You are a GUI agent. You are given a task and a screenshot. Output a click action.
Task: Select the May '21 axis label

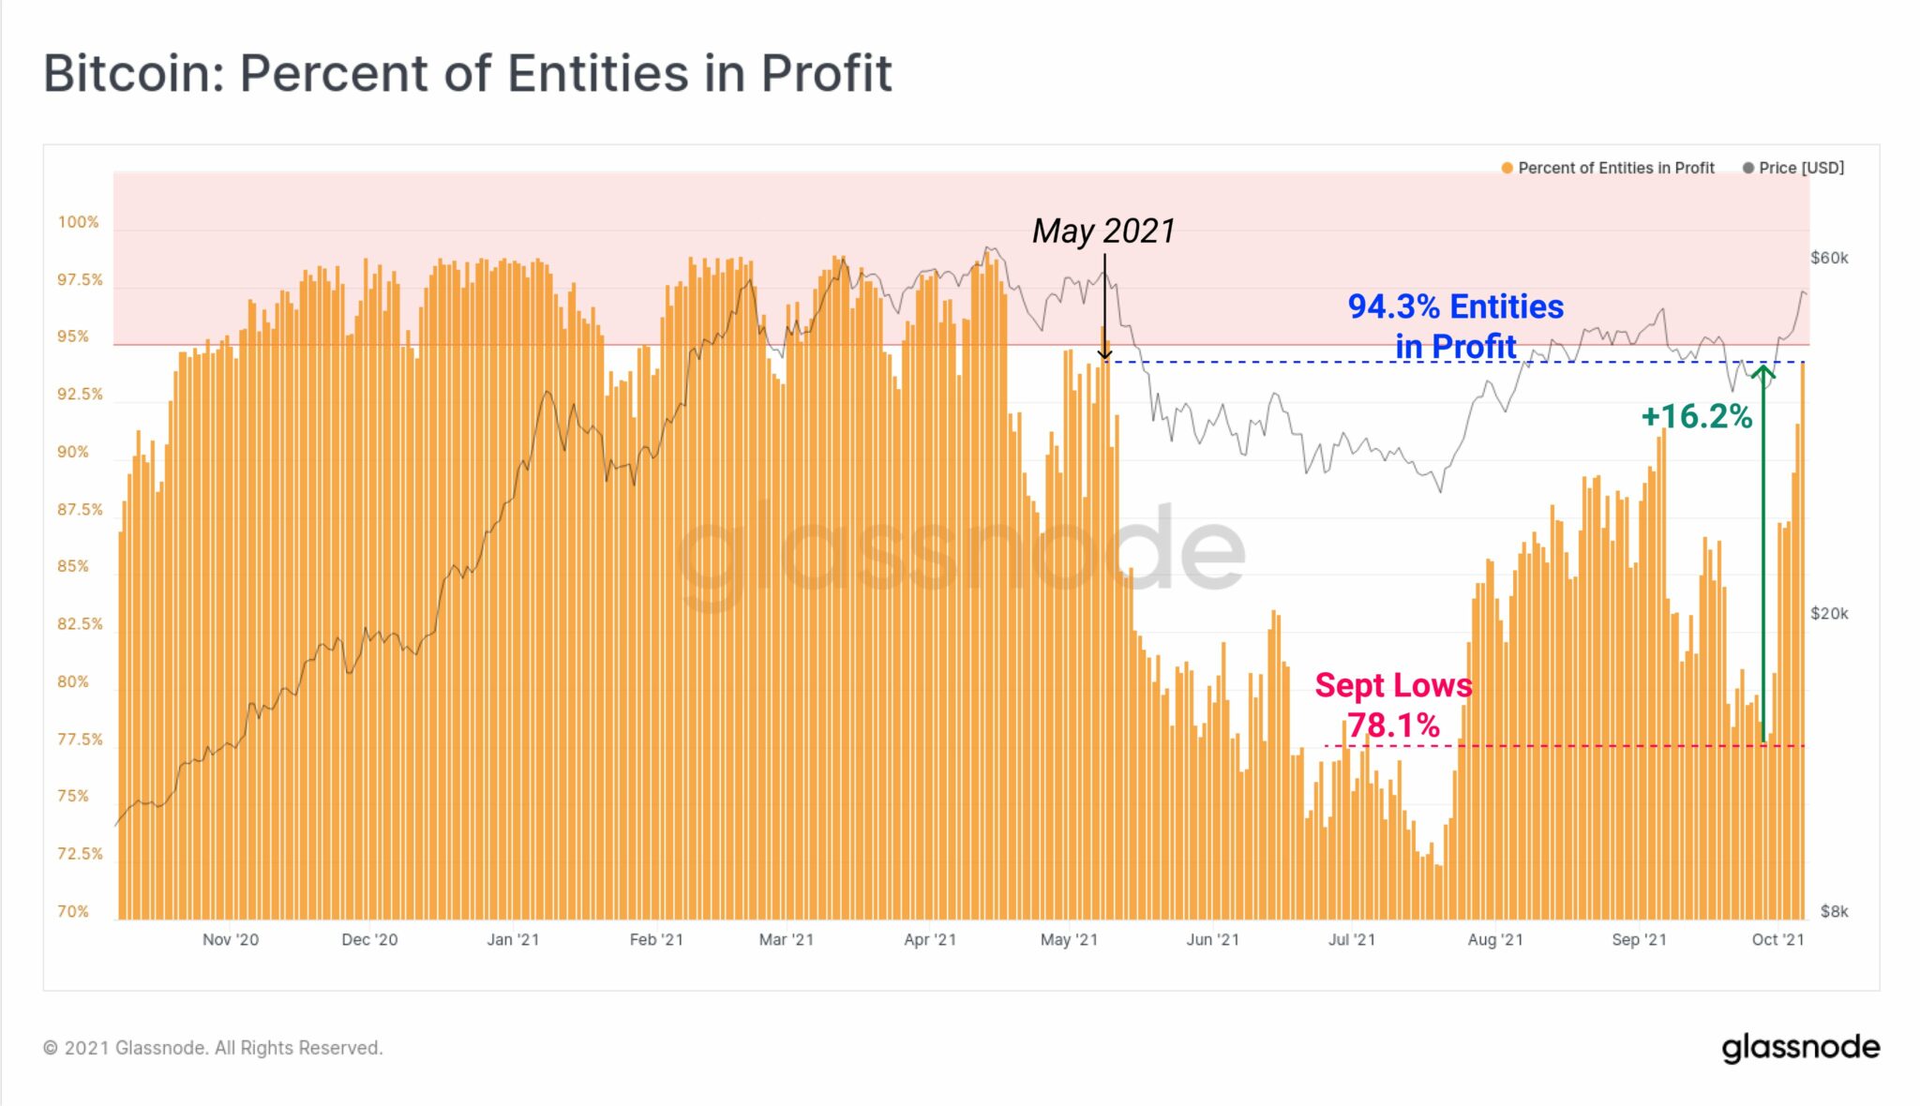pyautogui.click(x=1069, y=939)
